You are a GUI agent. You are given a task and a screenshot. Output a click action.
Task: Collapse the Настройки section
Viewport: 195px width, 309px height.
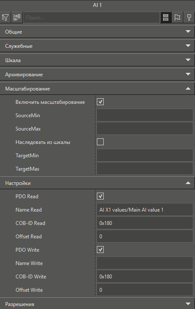pos(97,183)
